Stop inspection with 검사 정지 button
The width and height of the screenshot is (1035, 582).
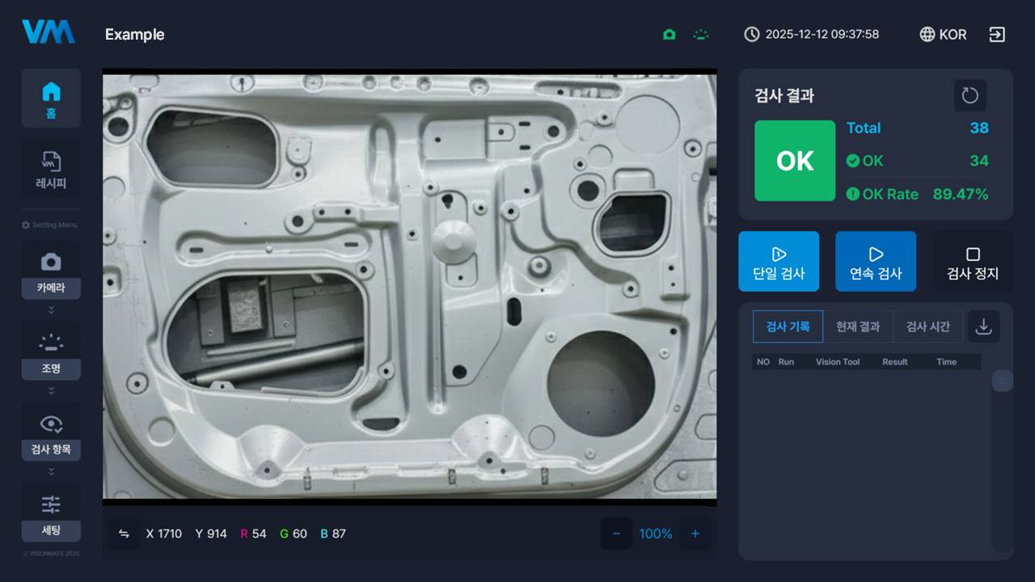(973, 261)
